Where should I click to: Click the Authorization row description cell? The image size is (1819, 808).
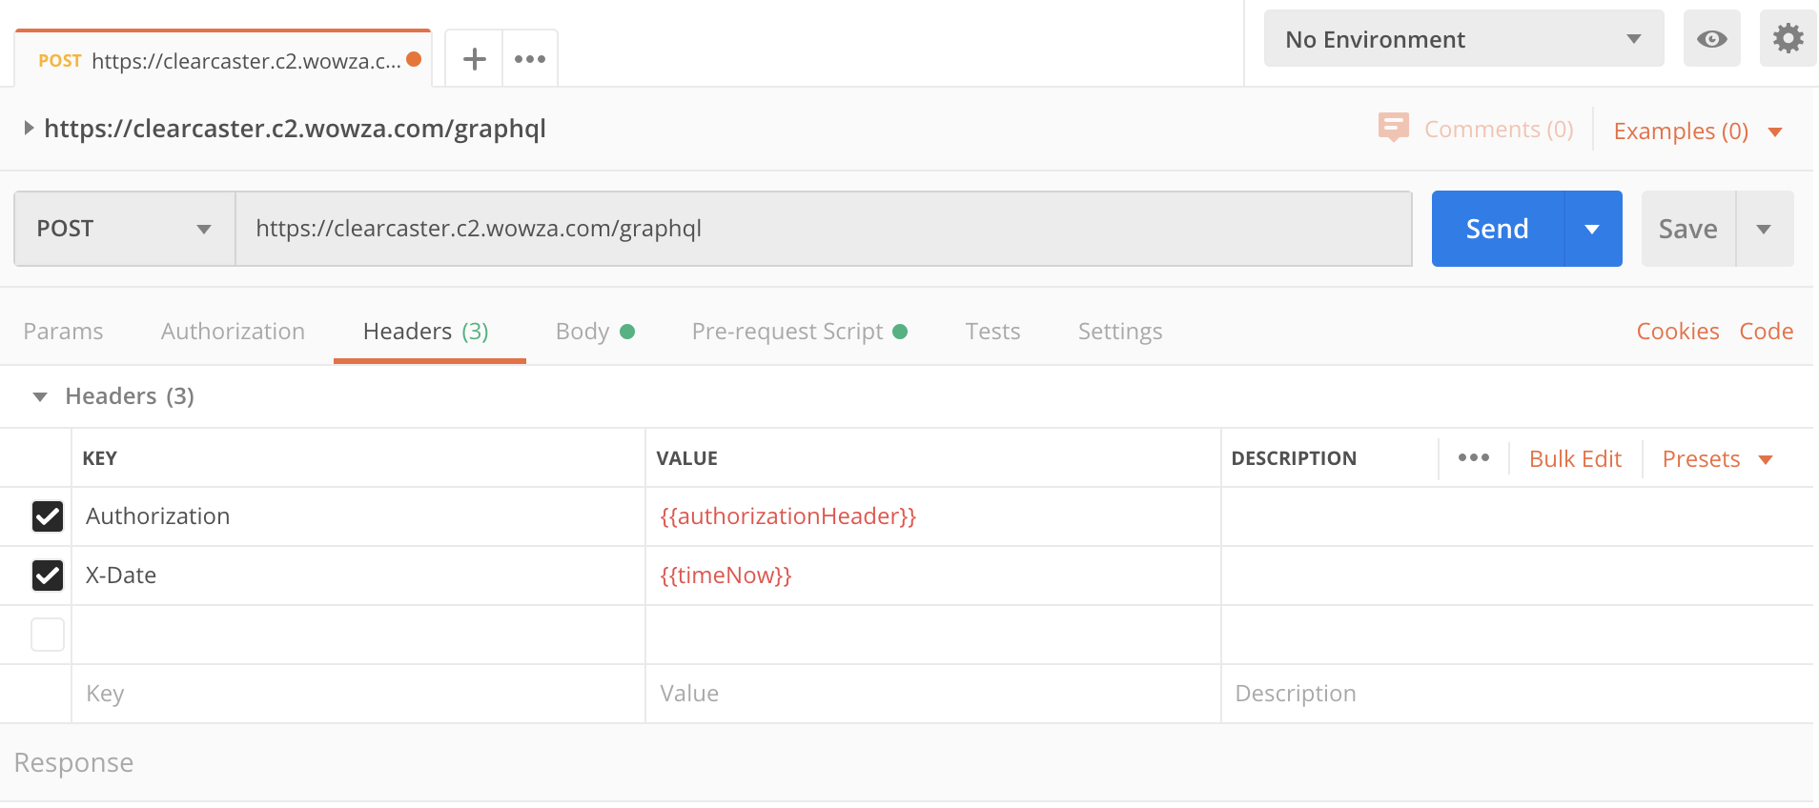pos(1518,516)
